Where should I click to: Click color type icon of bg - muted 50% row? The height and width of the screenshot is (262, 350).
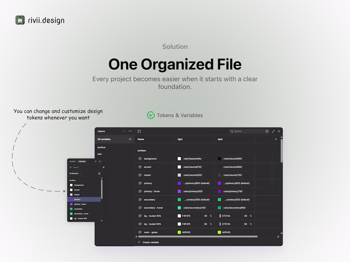[140, 224]
